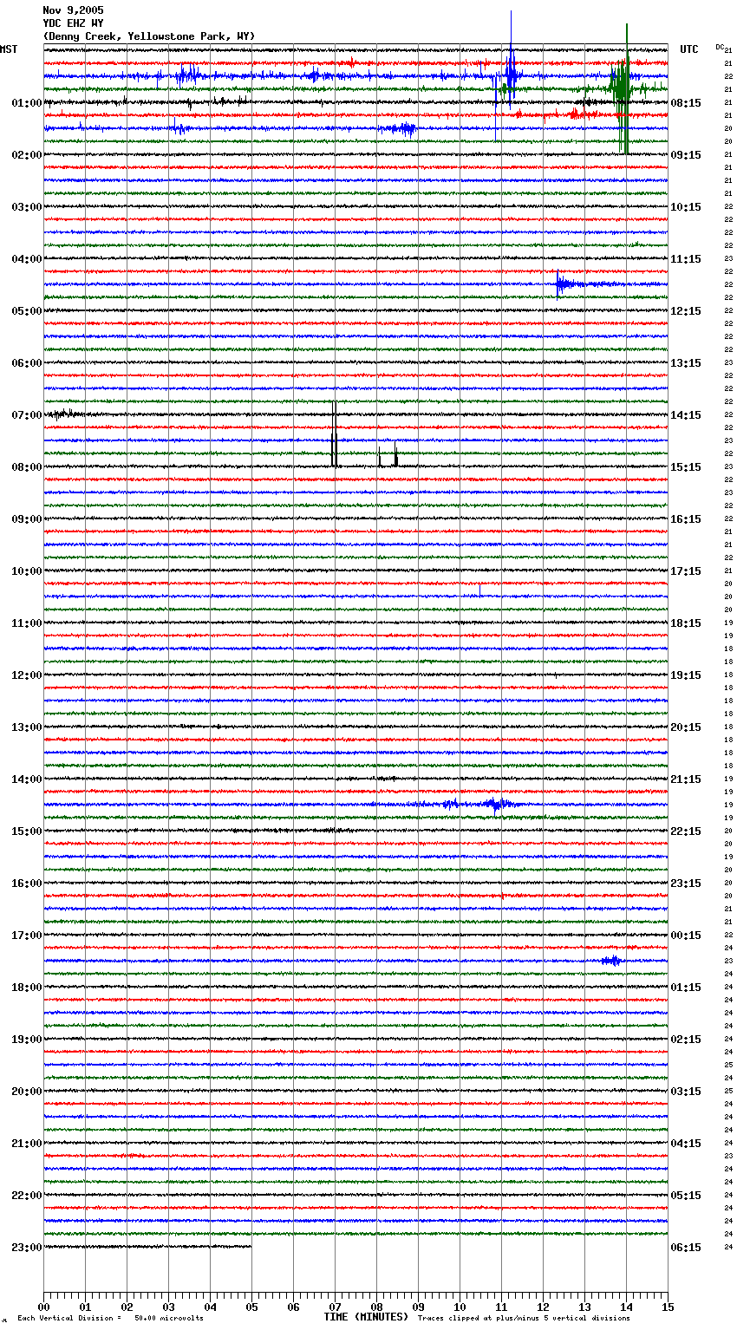Click the "23:15" UTC time label
Image resolution: width=737 pixels, height=1330 pixels.
[686, 883]
